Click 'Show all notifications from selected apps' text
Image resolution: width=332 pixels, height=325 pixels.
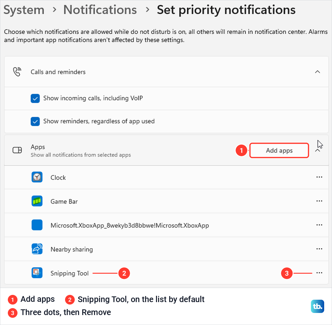click(81, 155)
